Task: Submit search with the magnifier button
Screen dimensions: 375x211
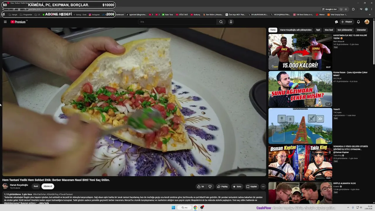Action: [x=221, y=22]
